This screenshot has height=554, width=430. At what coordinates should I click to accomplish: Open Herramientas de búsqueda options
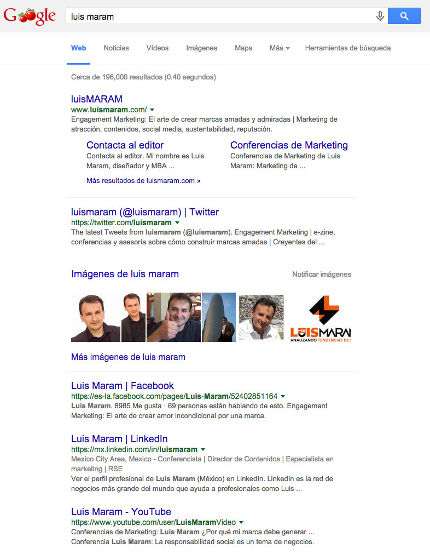tap(348, 48)
